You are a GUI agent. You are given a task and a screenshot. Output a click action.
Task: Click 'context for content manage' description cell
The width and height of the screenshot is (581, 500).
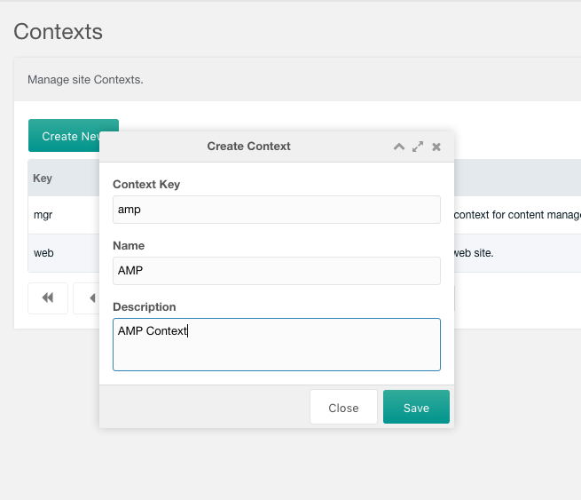click(517, 215)
